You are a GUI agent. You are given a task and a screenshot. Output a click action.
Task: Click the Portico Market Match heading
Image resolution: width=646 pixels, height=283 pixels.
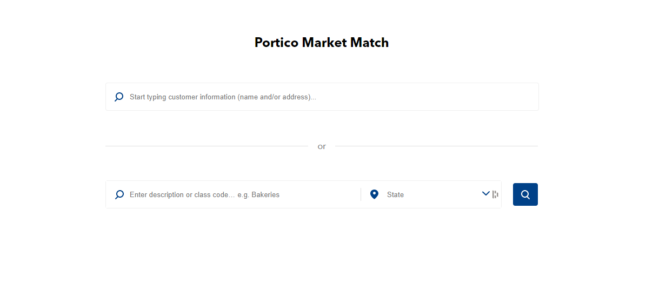[322, 43]
